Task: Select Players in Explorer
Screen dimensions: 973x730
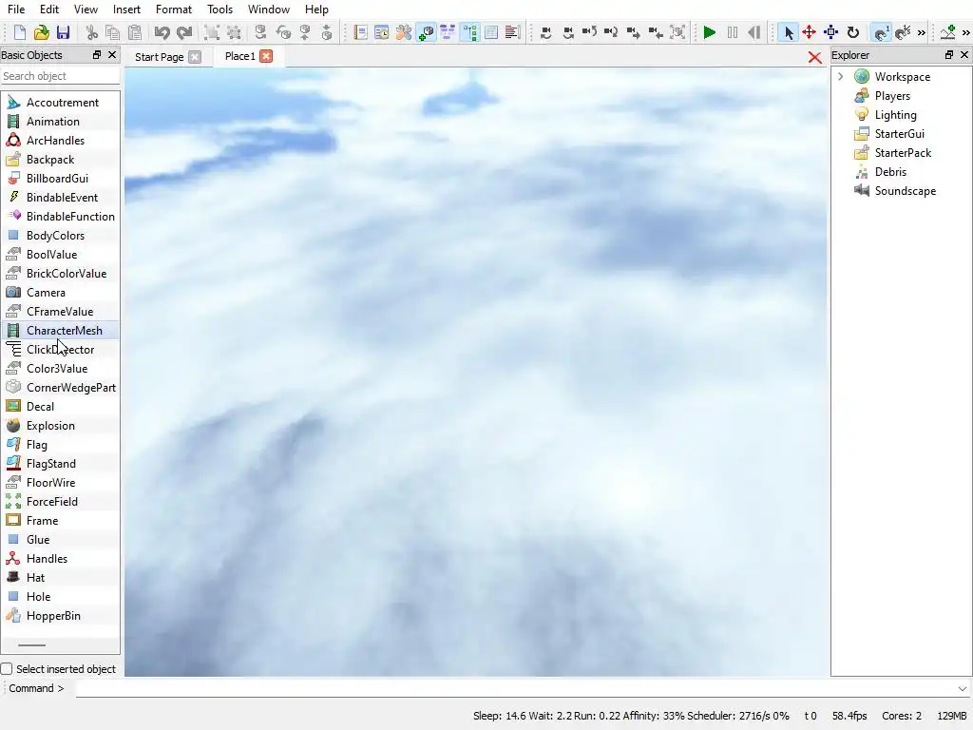Action: [x=892, y=96]
